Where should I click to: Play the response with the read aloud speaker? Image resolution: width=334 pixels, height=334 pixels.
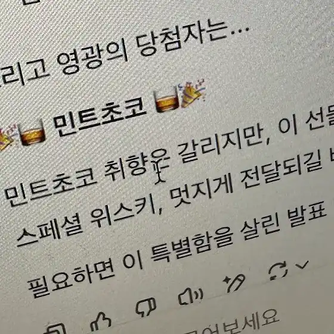pos(191,295)
